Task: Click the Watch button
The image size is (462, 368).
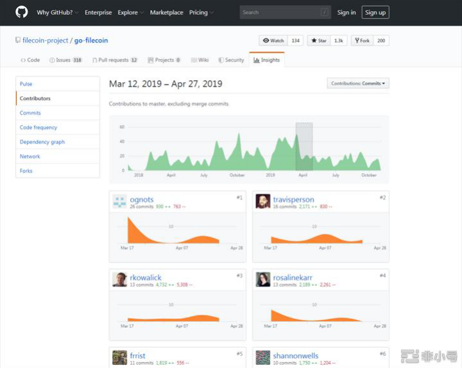Action: (273, 40)
